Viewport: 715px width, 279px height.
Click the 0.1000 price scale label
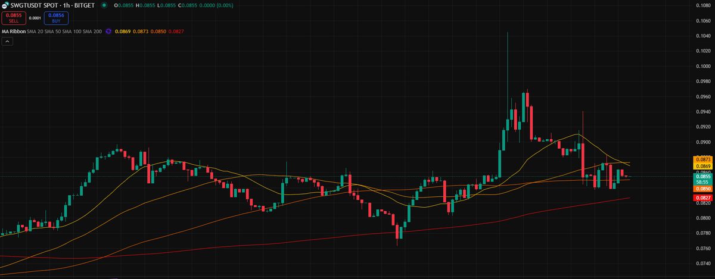(x=702, y=66)
